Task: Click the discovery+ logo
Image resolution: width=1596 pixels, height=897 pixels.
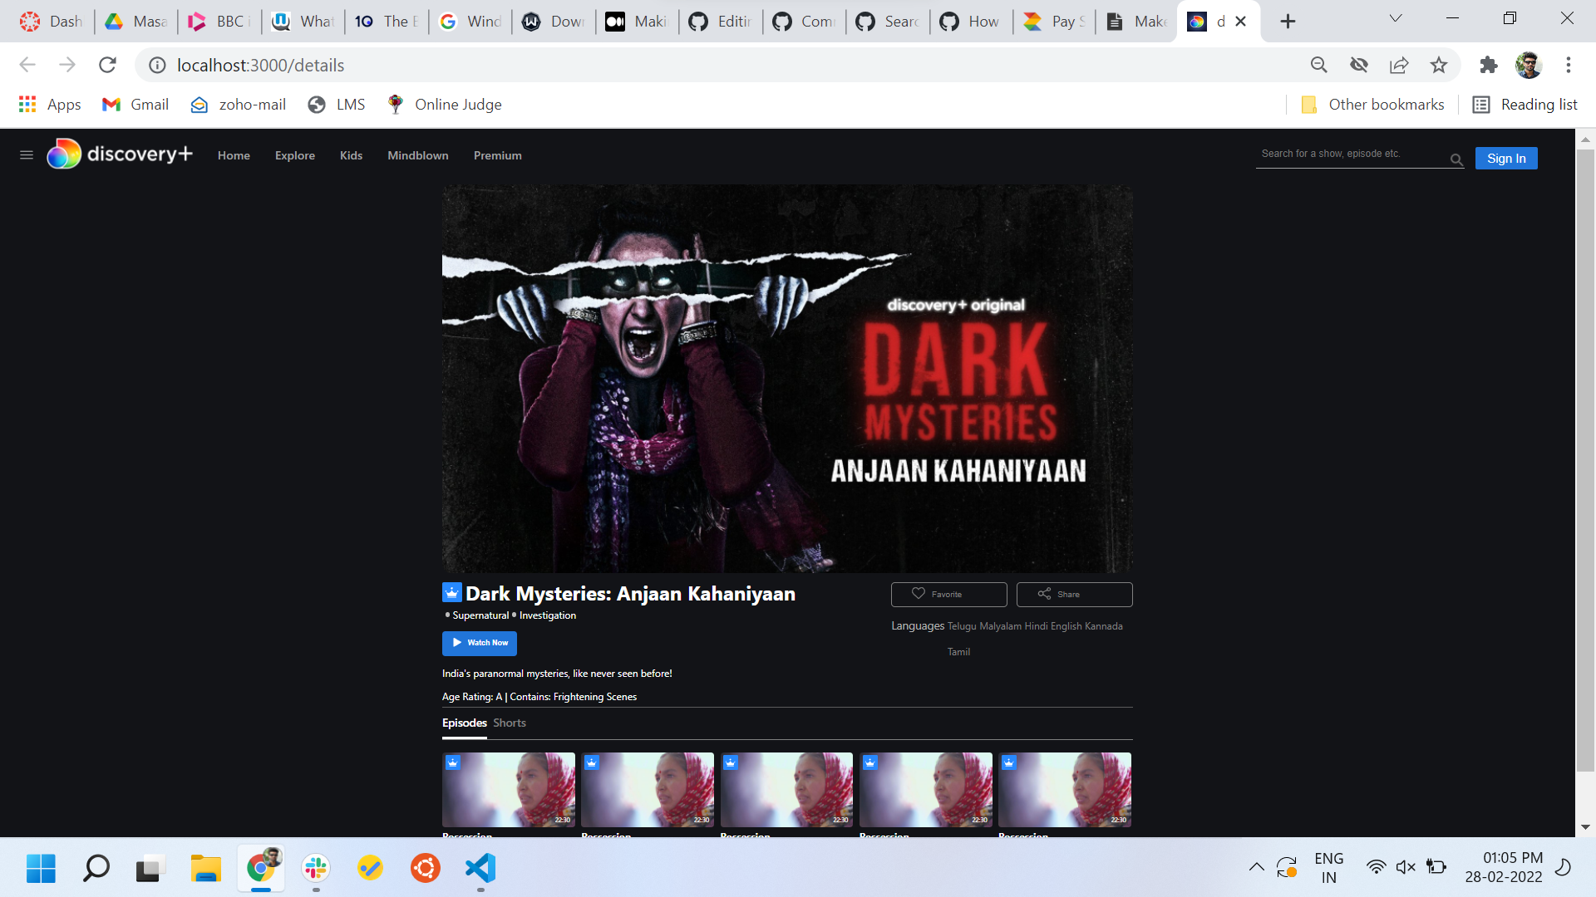Action: 120,154
